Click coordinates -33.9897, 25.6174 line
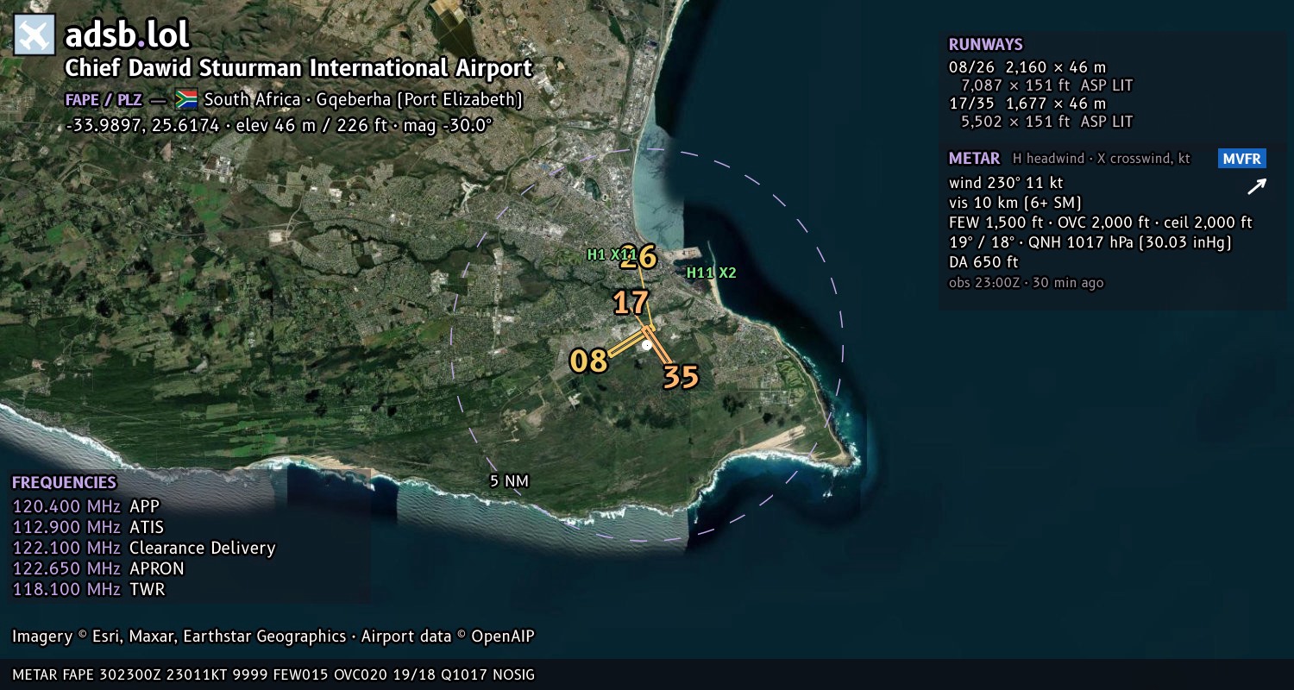Viewport: 1294px width, 690px height. [x=278, y=125]
